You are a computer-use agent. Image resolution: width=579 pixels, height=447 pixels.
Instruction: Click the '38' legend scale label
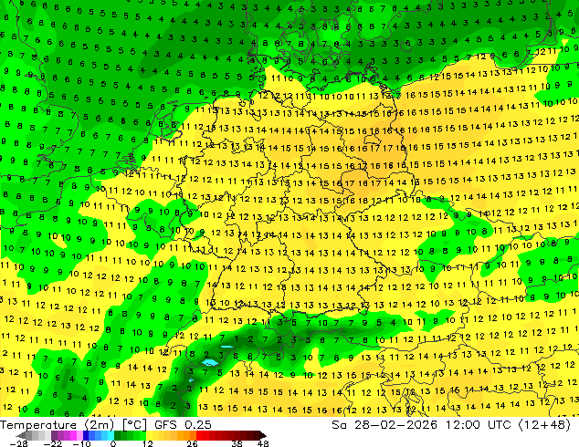(x=237, y=443)
